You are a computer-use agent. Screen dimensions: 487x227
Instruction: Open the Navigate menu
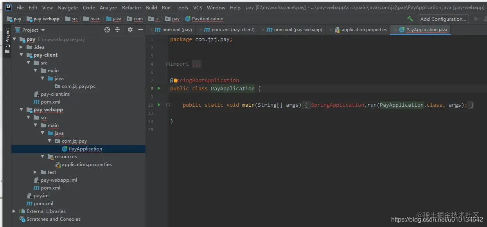pos(68,7)
